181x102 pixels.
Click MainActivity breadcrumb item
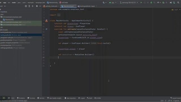point(52,3)
